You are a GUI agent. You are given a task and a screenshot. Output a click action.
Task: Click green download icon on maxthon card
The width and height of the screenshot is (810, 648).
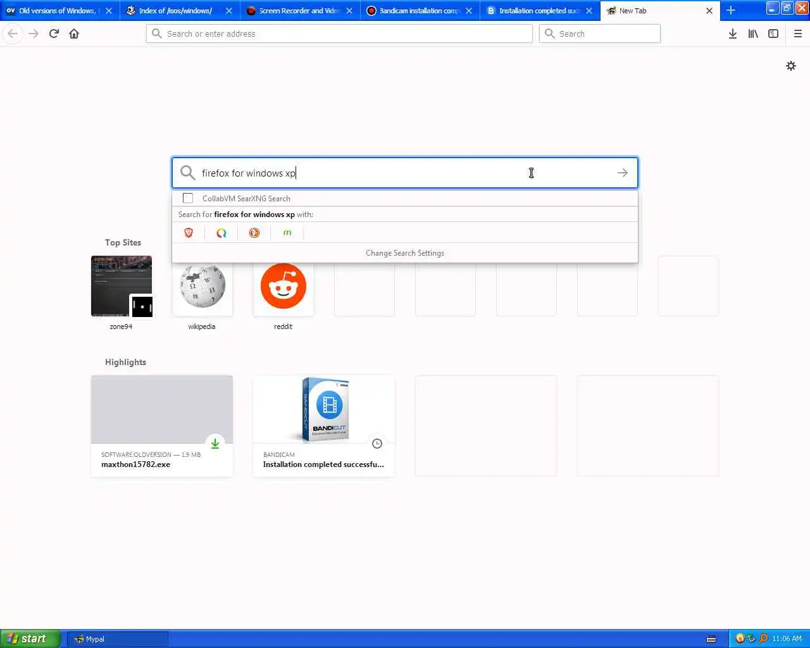coord(215,444)
